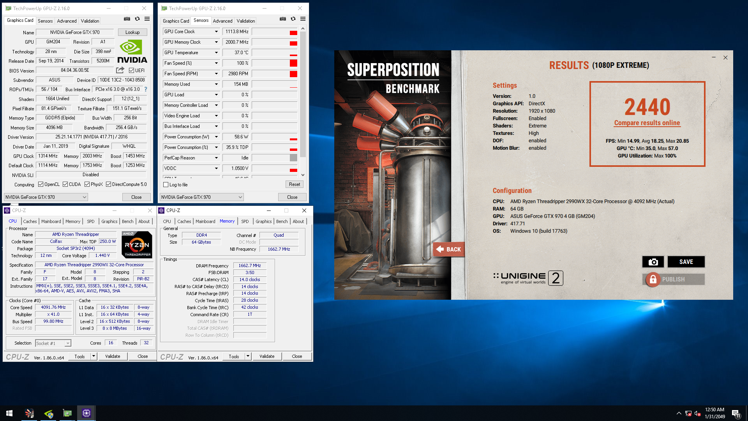This screenshot has height=421, width=748.
Task: Open the Windows Start menu
Action: (9, 413)
